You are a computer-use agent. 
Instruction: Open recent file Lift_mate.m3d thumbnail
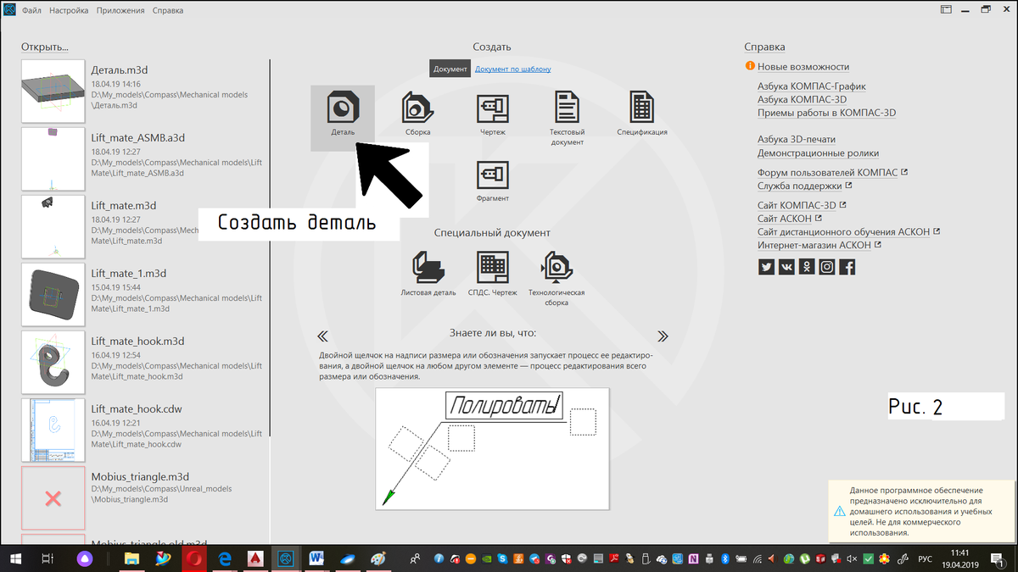(53, 226)
